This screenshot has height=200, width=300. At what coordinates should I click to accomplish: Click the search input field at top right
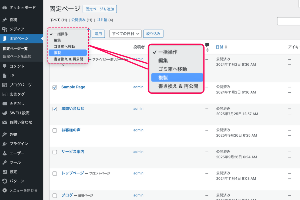289,21
